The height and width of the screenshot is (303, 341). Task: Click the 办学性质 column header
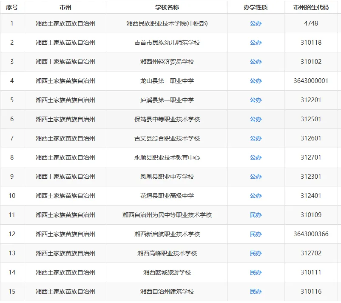coord(256,7)
